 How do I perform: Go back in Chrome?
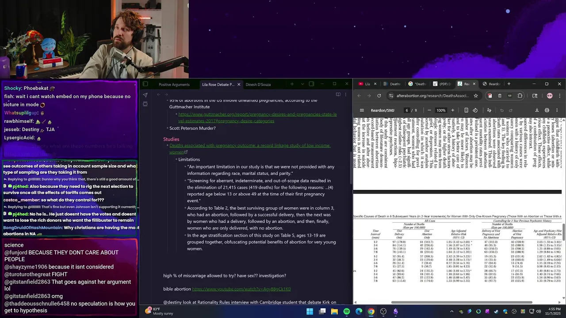point(359,95)
